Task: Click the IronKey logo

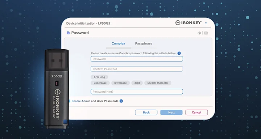Action: [x=188, y=23]
